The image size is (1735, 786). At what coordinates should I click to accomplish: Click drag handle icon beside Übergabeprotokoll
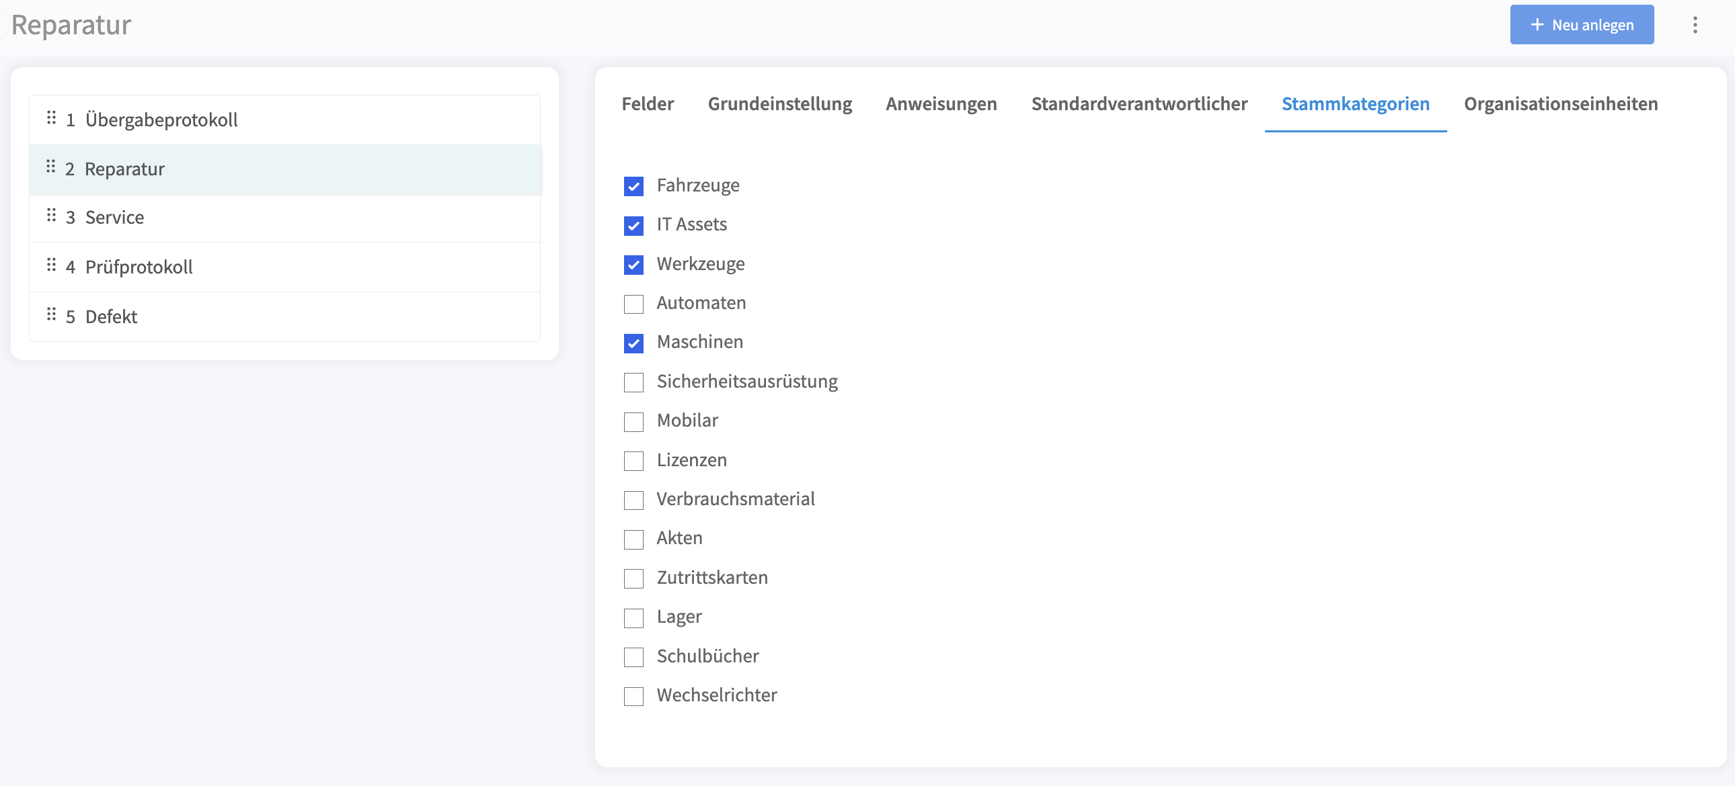click(51, 118)
